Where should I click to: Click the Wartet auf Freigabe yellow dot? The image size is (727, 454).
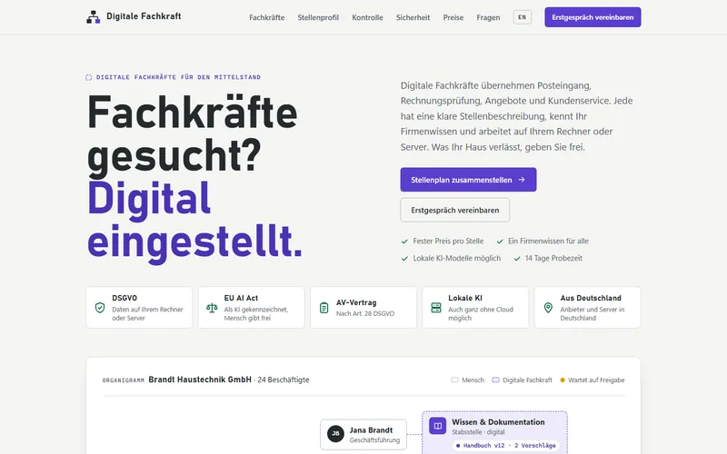[563, 380]
